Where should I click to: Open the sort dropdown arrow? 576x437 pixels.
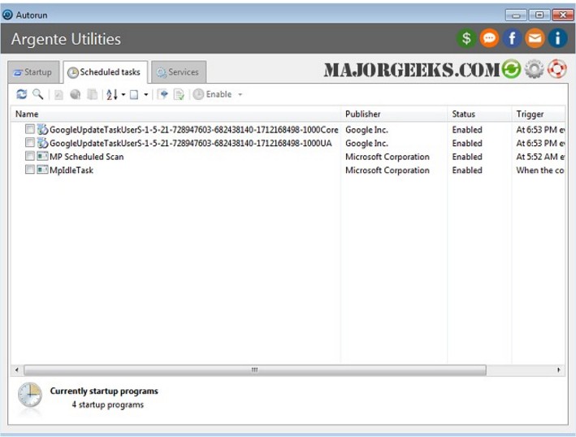(x=123, y=95)
